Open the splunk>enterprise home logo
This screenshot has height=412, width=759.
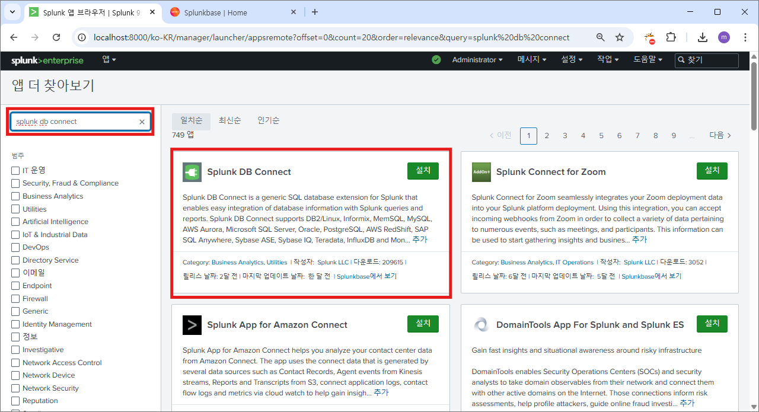click(x=47, y=60)
